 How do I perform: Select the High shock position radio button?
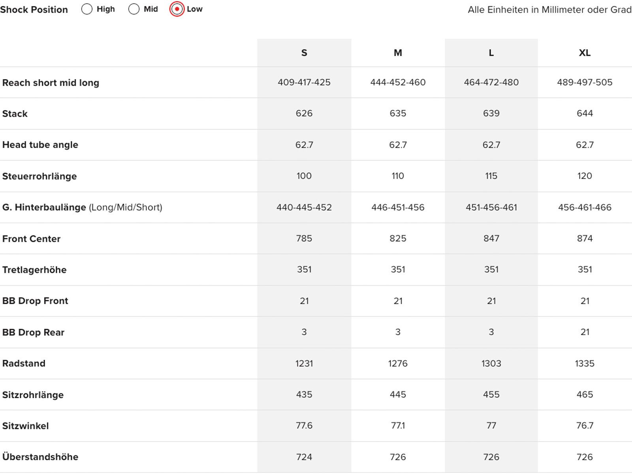click(x=87, y=9)
